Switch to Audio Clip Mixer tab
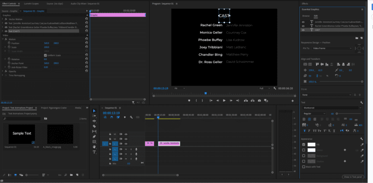The height and width of the screenshot is (183, 373). pos(85,4)
